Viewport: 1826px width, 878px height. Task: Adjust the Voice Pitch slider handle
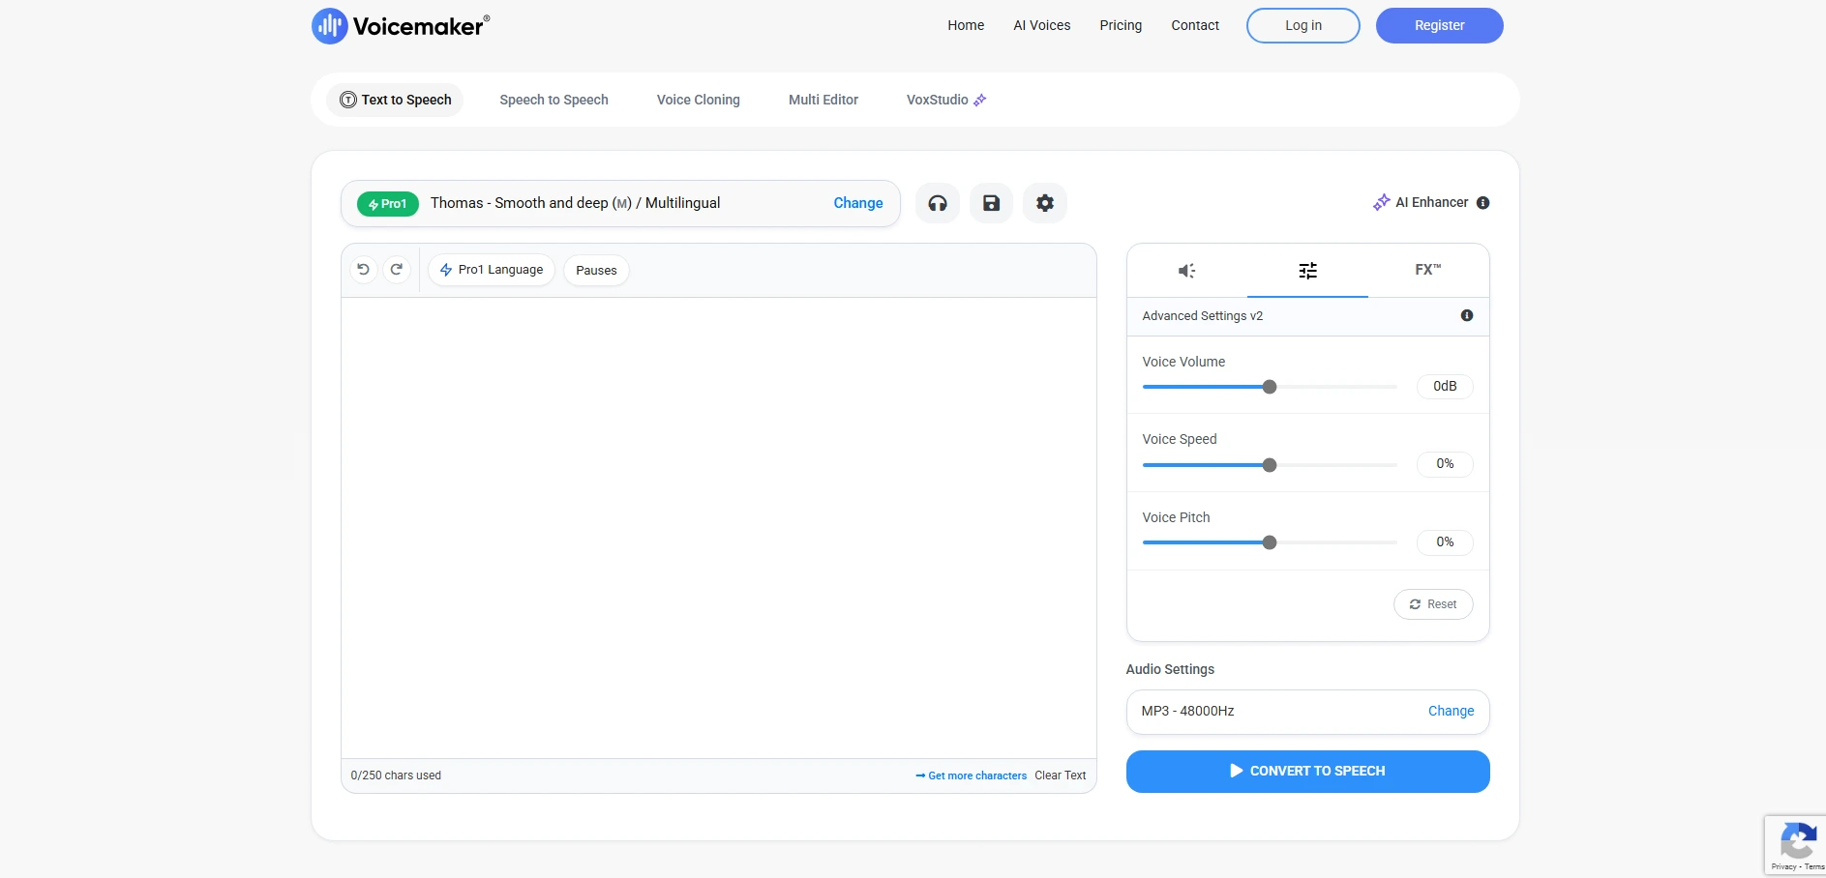[x=1270, y=542]
